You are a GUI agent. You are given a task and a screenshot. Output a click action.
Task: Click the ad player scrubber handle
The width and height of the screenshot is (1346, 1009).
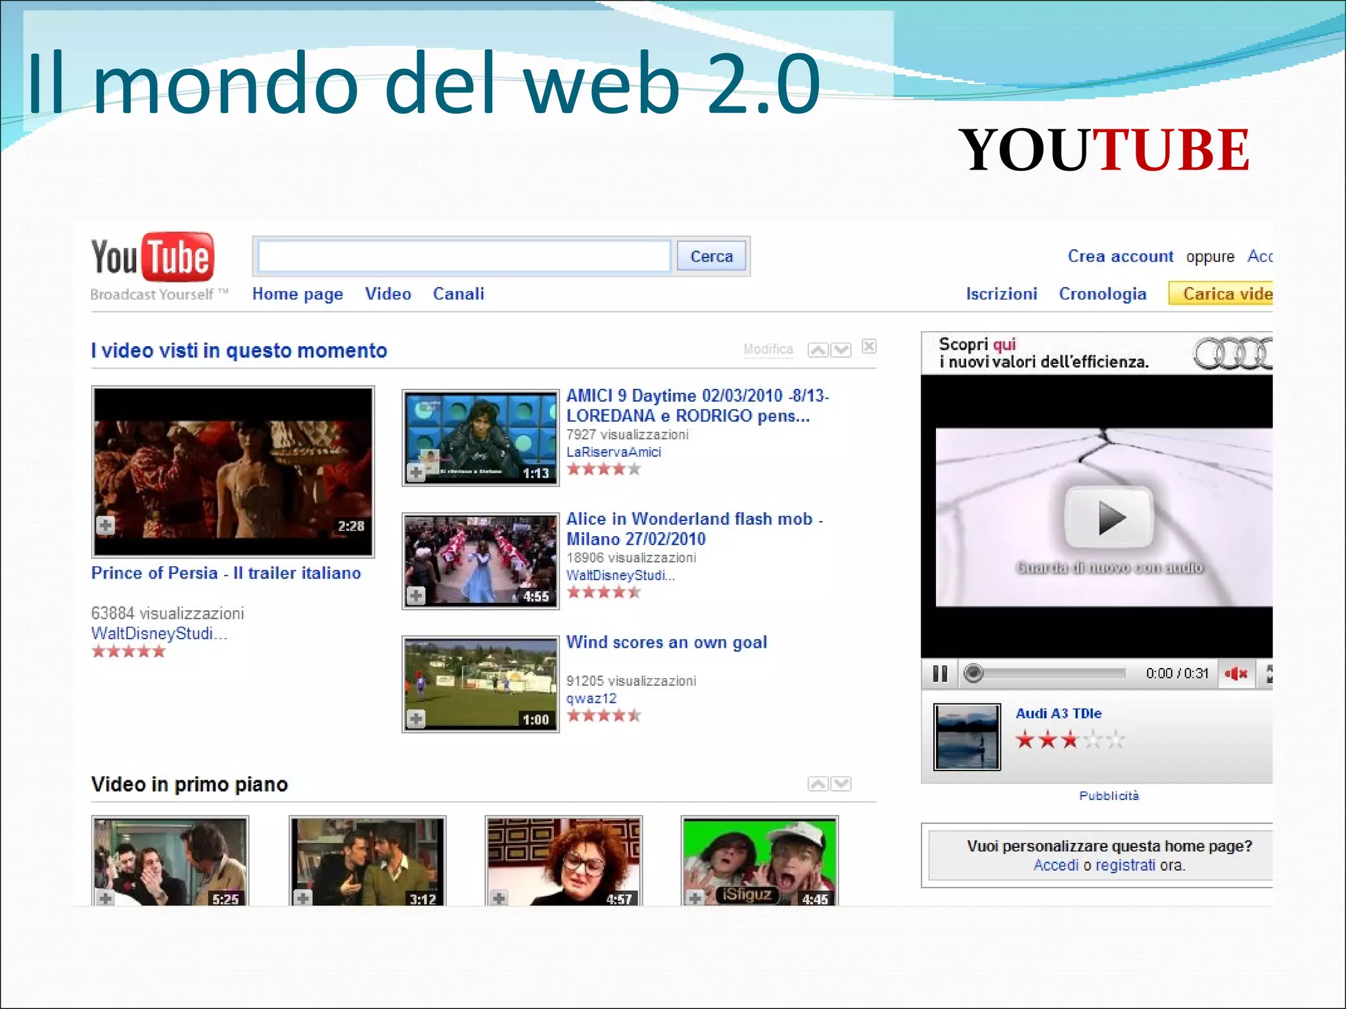[x=973, y=673]
